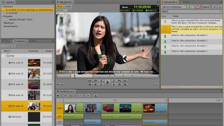Open the Markers & Restrictions dropdown
This screenshot has width=224, height=126.
click(174, 7)
